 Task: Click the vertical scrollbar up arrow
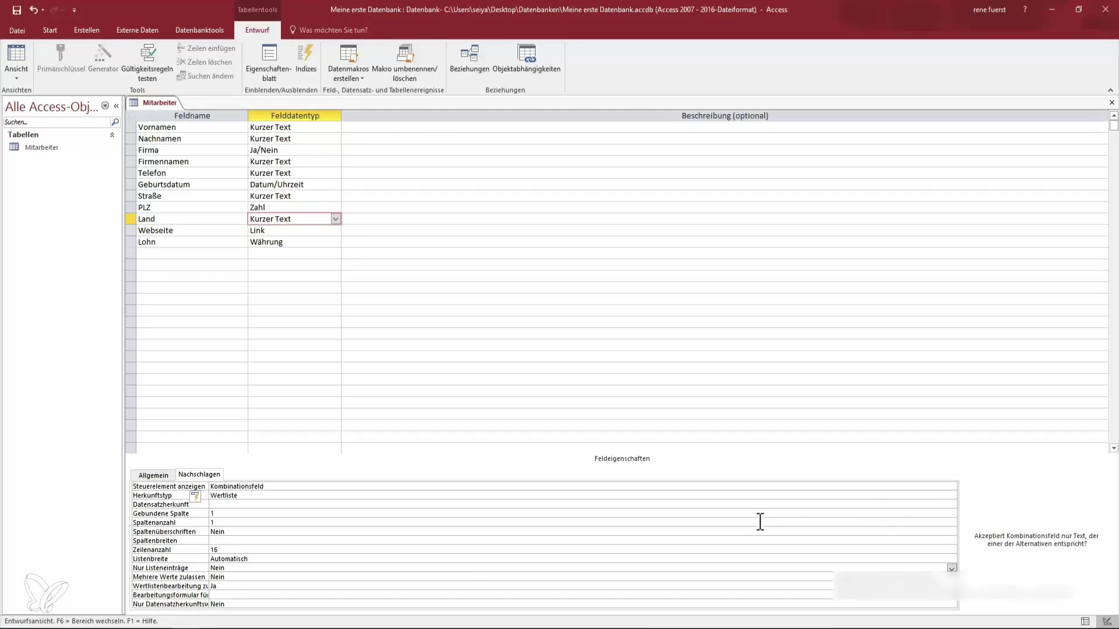pos(1114,115)
